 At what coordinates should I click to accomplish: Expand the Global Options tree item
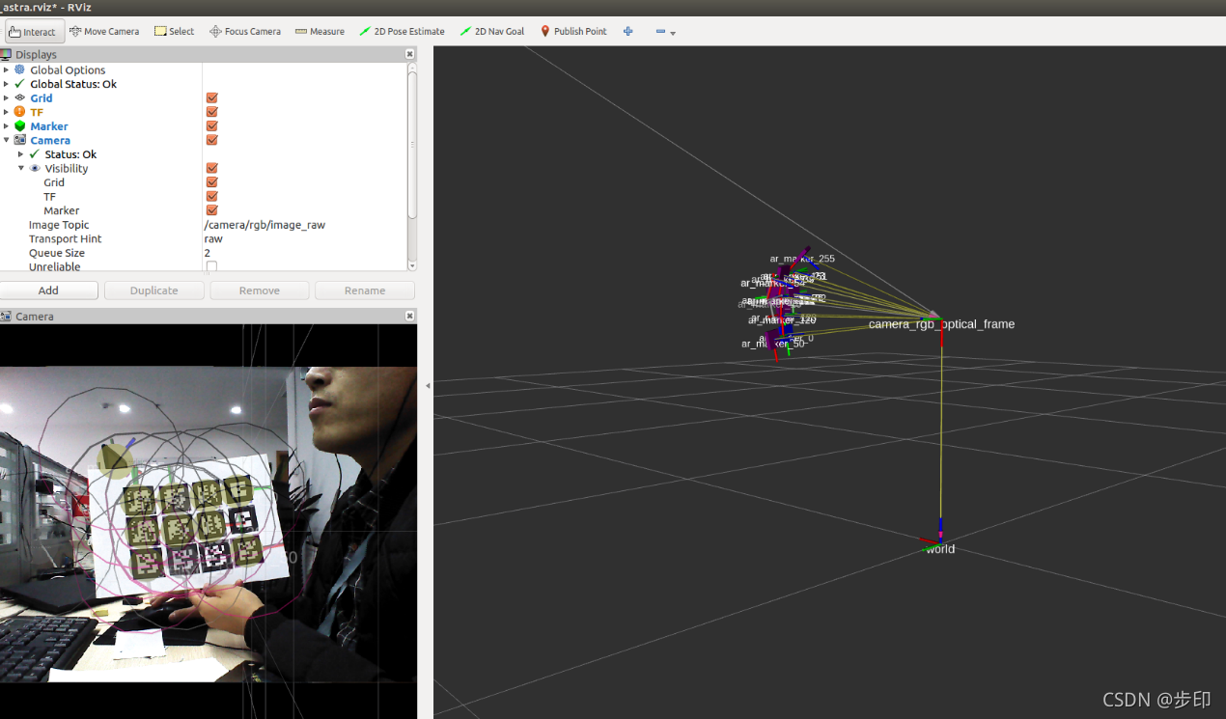point(6,69)
